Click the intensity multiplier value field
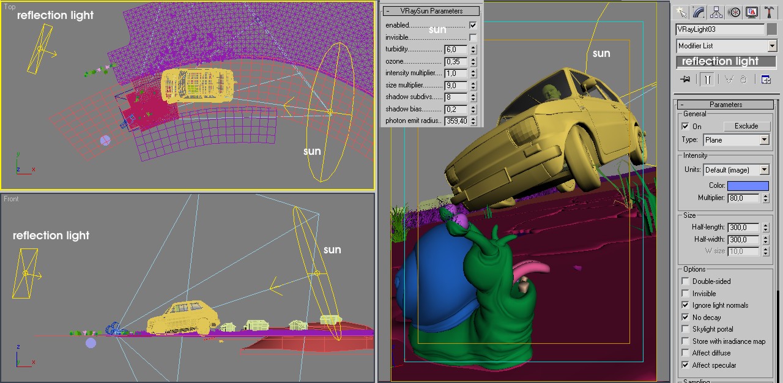Screen dimensions: 783x383 (x=456, y=73)
